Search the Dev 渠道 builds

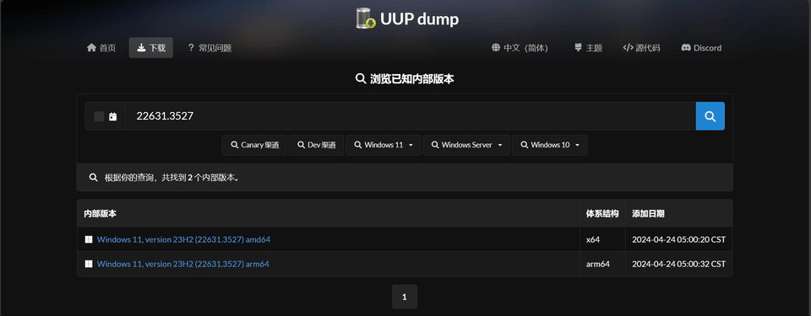pos(316,145)
